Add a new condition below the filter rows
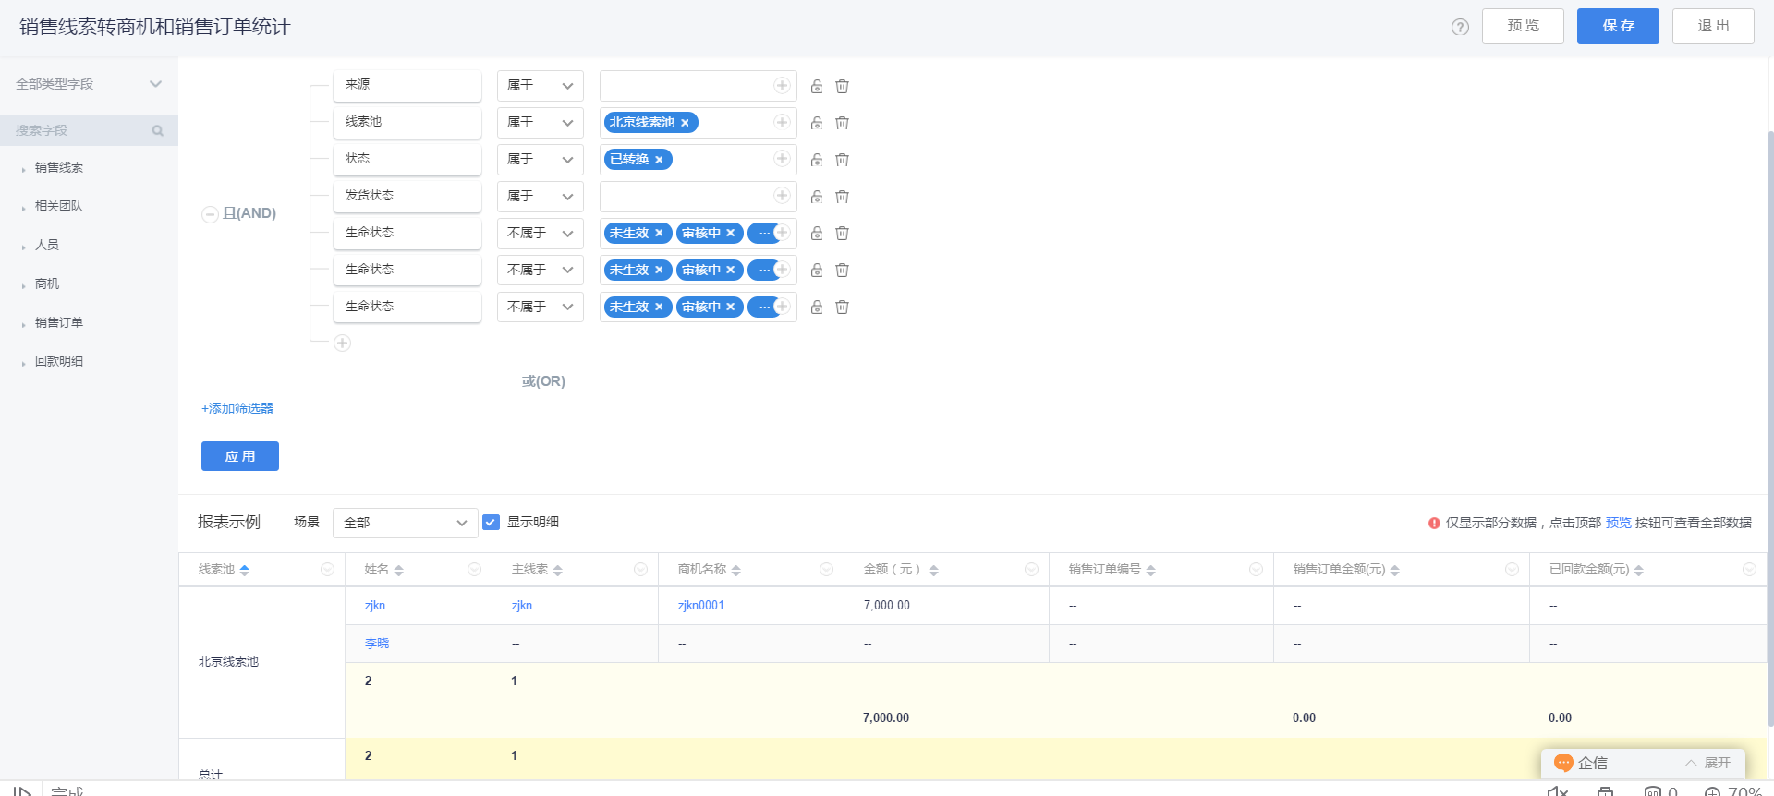Image resolution: width=1774 pixels, height=796 pixels. coord(342,343)
